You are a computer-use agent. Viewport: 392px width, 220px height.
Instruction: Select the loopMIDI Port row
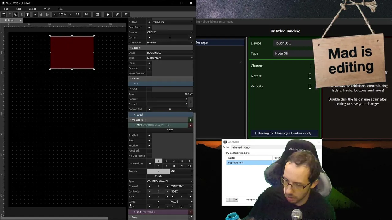click(249, 163)
